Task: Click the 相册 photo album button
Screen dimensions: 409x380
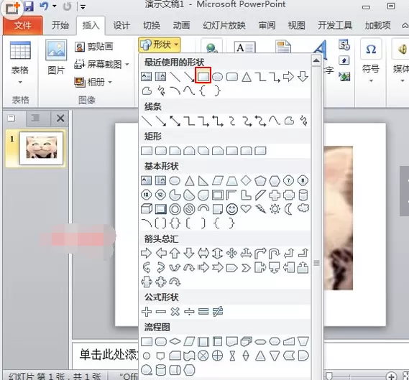Action: click(x=90, y=83)
